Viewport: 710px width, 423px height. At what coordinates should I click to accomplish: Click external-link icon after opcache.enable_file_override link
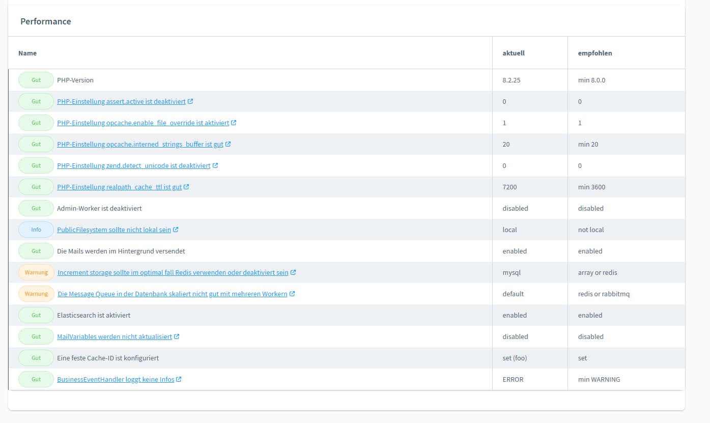point(234,123)
